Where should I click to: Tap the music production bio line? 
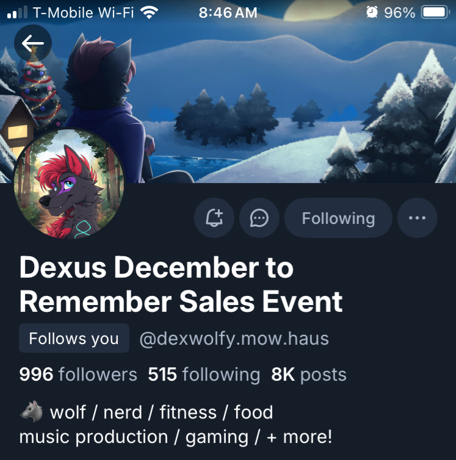(176, 437)
